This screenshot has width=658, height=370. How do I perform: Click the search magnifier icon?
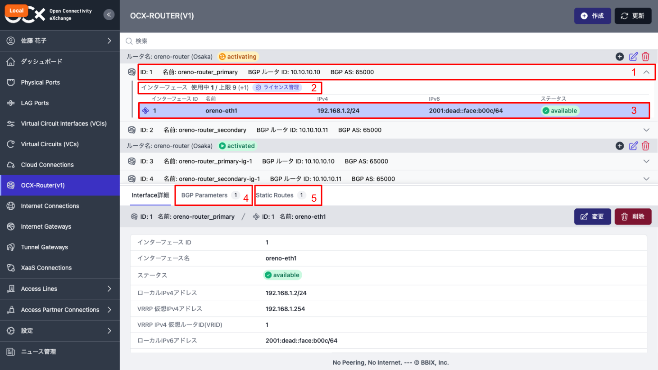click(x=129, y=41)
